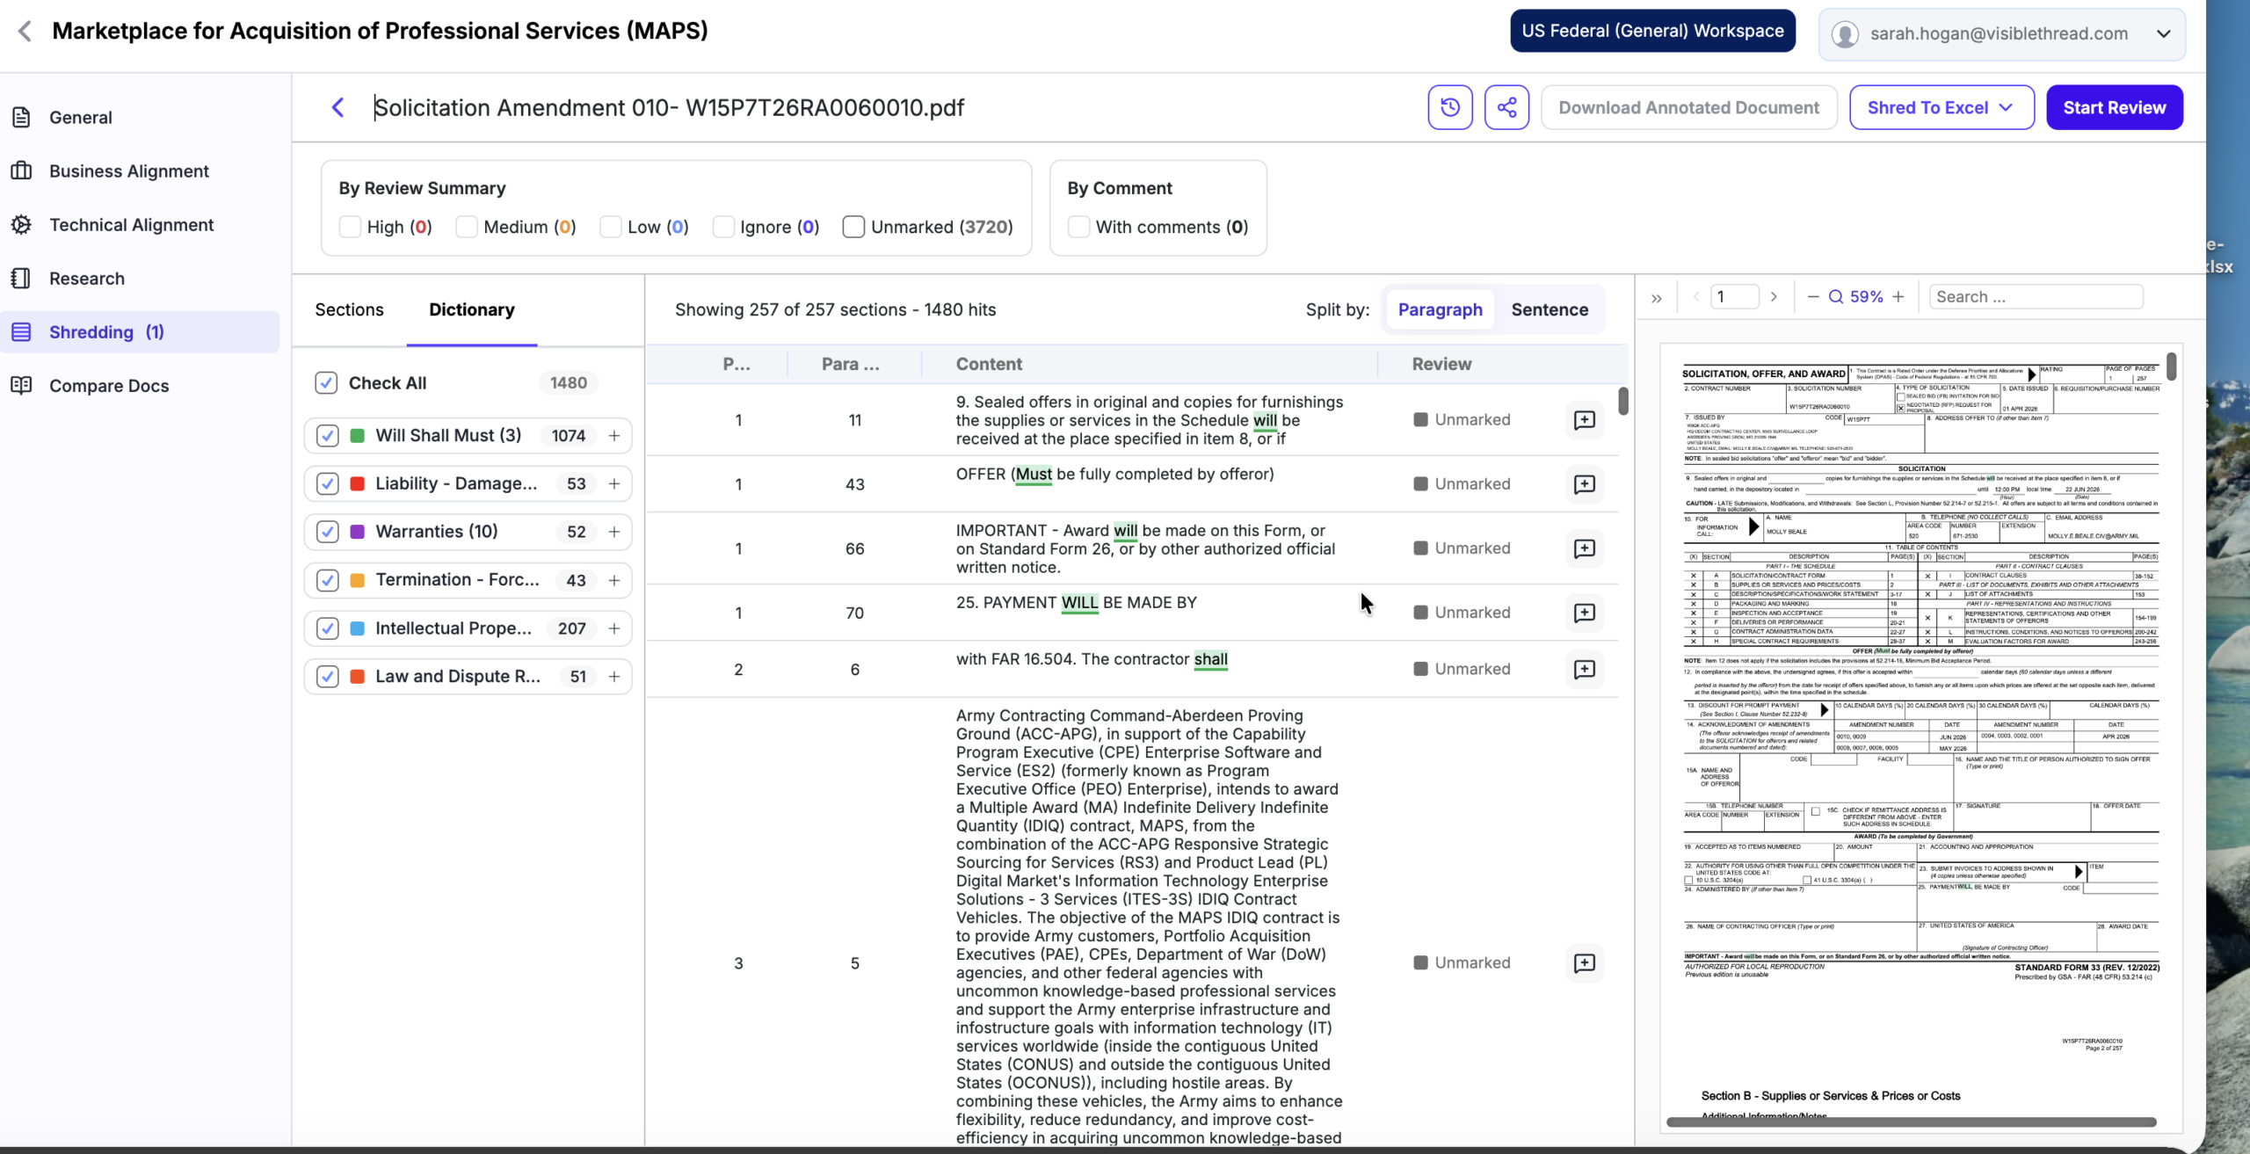Image resolution: width=2250 pixels, height=1154 pixels.
Task: Click the Shredding sidebar list icon
Action: click(22, 331)
